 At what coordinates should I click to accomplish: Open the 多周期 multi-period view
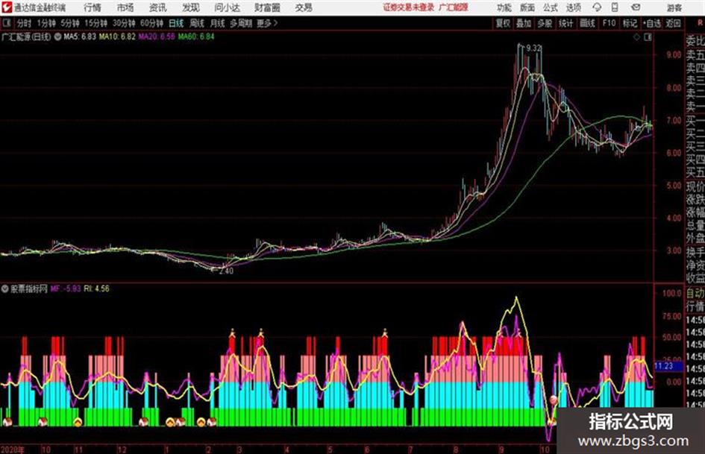(241, 23)
